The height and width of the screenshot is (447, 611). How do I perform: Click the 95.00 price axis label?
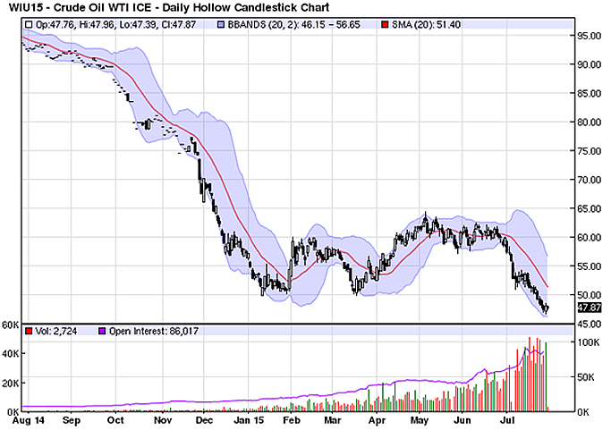coord(588,37)
